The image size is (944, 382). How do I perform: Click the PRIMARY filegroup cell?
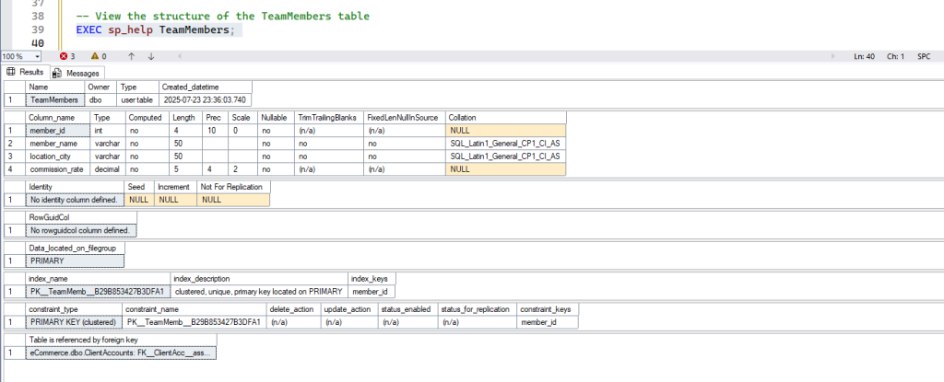pyautogui.click(x=75, y=261)
